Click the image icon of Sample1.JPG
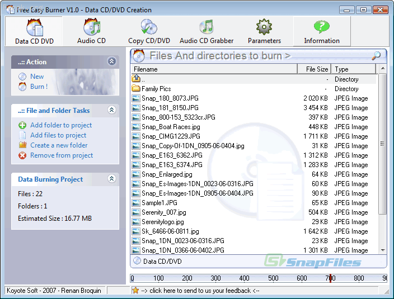394x299 pixels. click(136, 203)
